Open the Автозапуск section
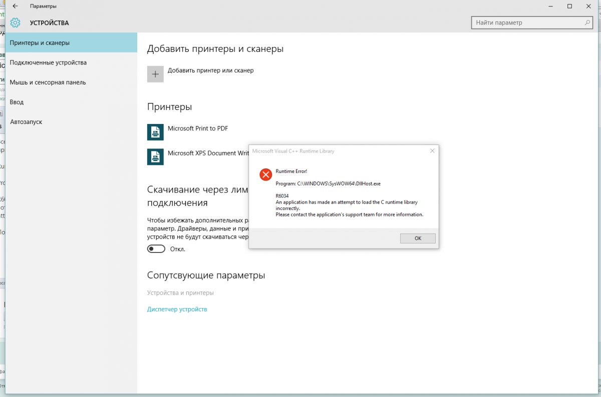This screenshot has height=397, width=601. [x=72, y=121]
